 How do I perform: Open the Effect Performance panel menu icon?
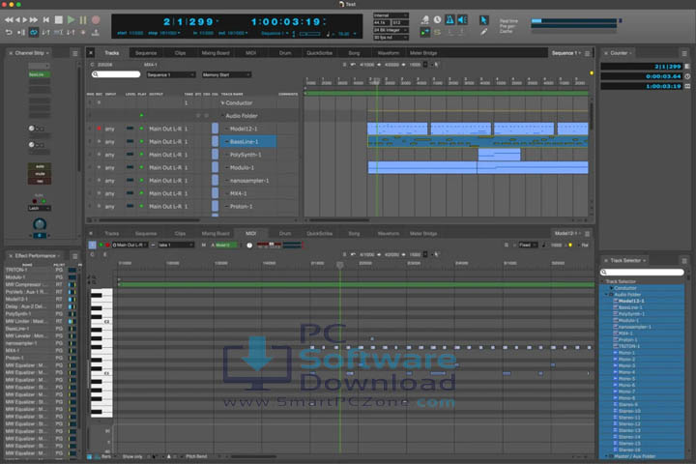74,256
